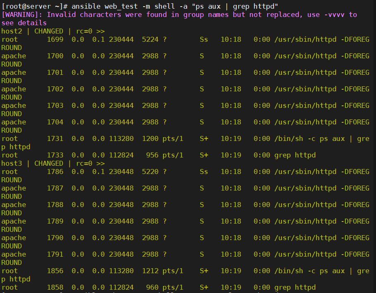Click the 'root' user on PID 1786 row
Viewport: 376px width, 293px height.
click(10, 172)
